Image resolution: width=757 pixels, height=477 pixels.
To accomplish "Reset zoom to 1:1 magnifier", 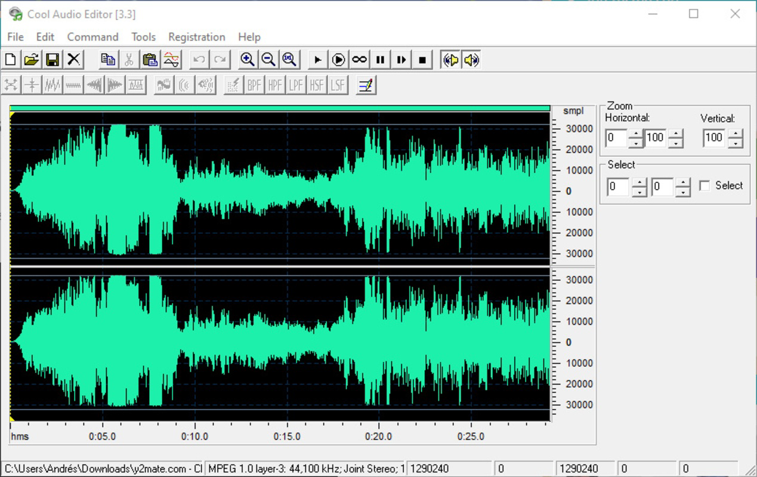I will (x=290, y=60).
